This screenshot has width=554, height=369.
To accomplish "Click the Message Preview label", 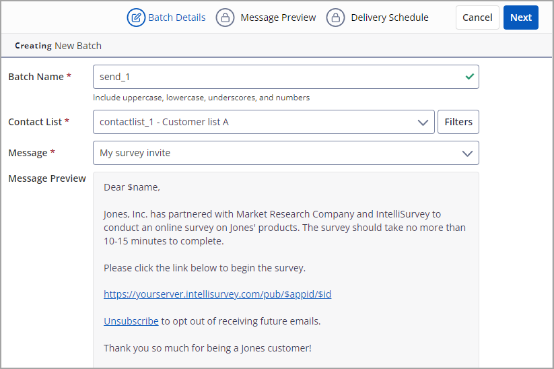I will (x=47, y=178).
